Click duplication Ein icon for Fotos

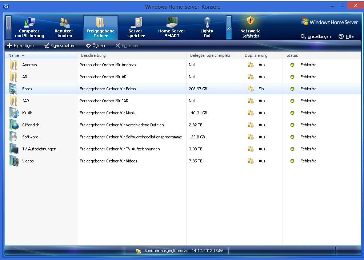coord(251,89)
